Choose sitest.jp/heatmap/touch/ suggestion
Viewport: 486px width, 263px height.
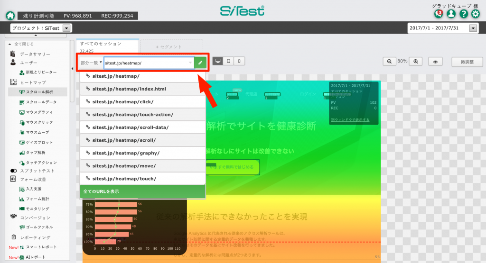[142, 179]
